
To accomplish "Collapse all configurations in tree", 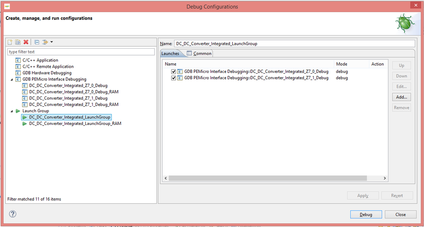I will pos(37,42).
